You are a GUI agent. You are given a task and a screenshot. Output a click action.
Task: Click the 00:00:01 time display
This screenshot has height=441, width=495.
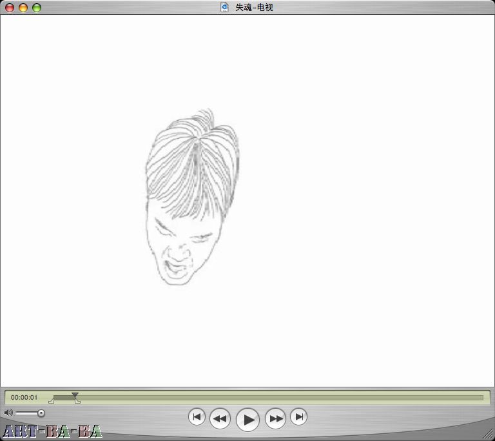coord(24,397)
